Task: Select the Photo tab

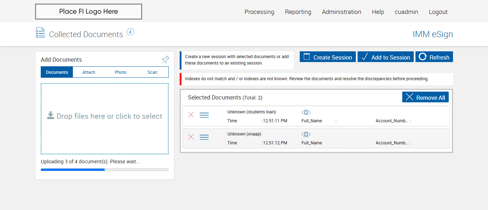Action: [121, 72]
